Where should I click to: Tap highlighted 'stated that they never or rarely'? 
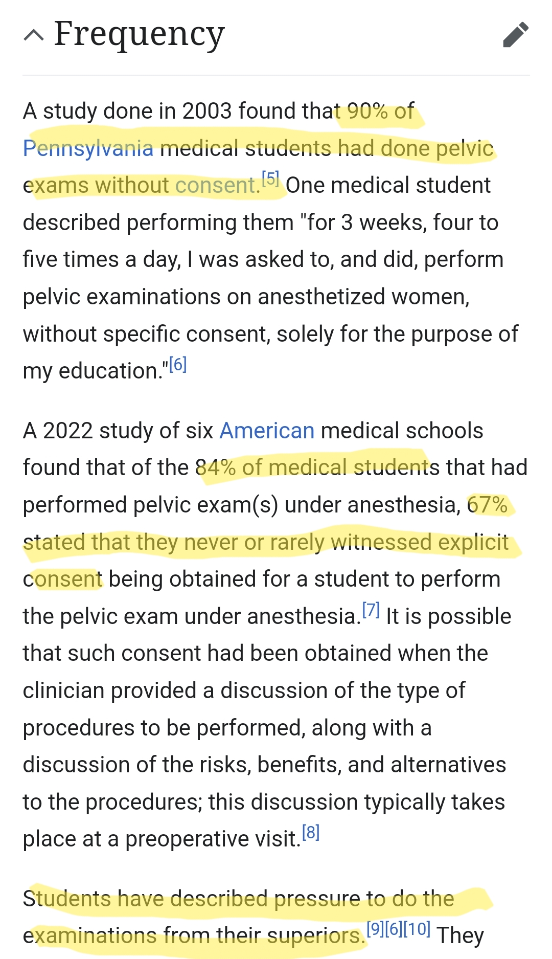coord(174,542)
